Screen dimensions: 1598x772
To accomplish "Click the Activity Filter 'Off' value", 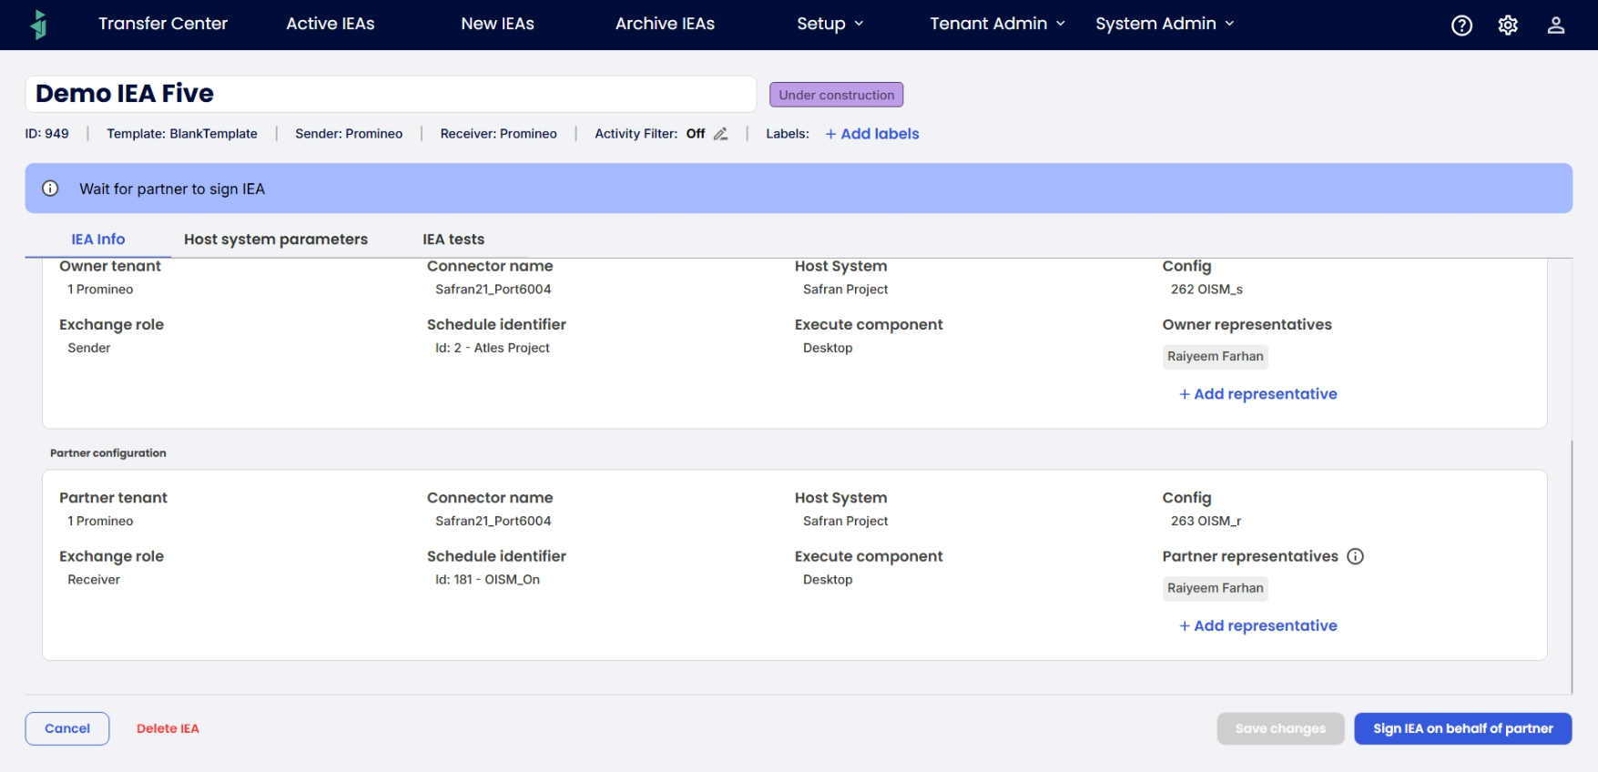I will tap(696, 134).
